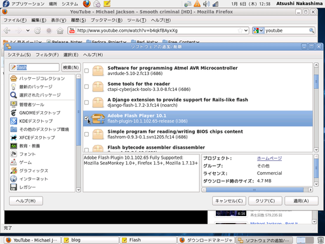The width and height of the screenshot is (325, 244).
Task: Select the KDE desktop icon
Action: coord(13,121)
